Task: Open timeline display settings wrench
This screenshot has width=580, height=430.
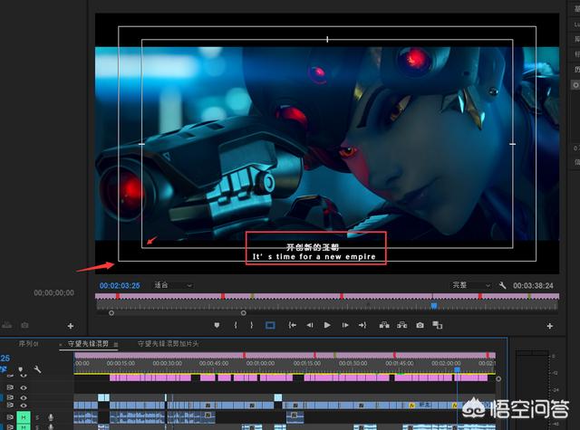Action: click(x=37, y=369)
